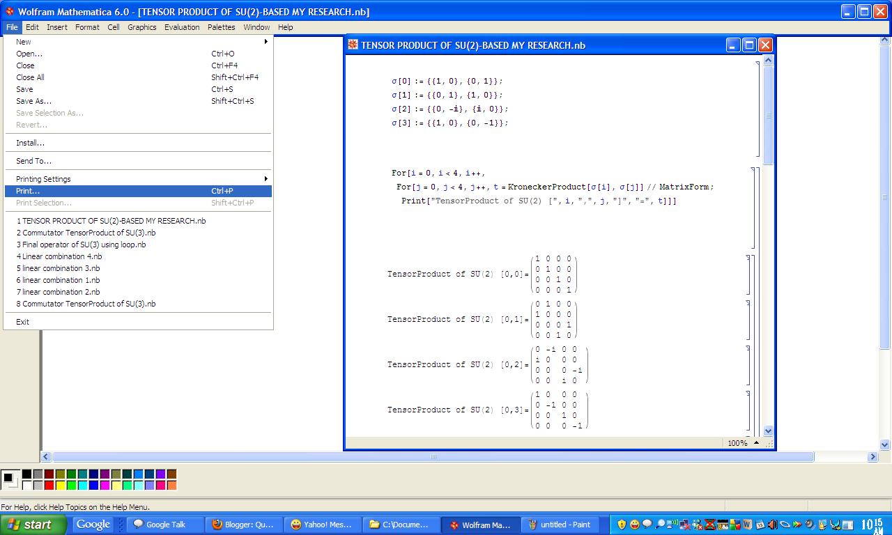Expand the New submenu in the File menu
Viewport: 892px width, 535px height.
pos(138,42)
